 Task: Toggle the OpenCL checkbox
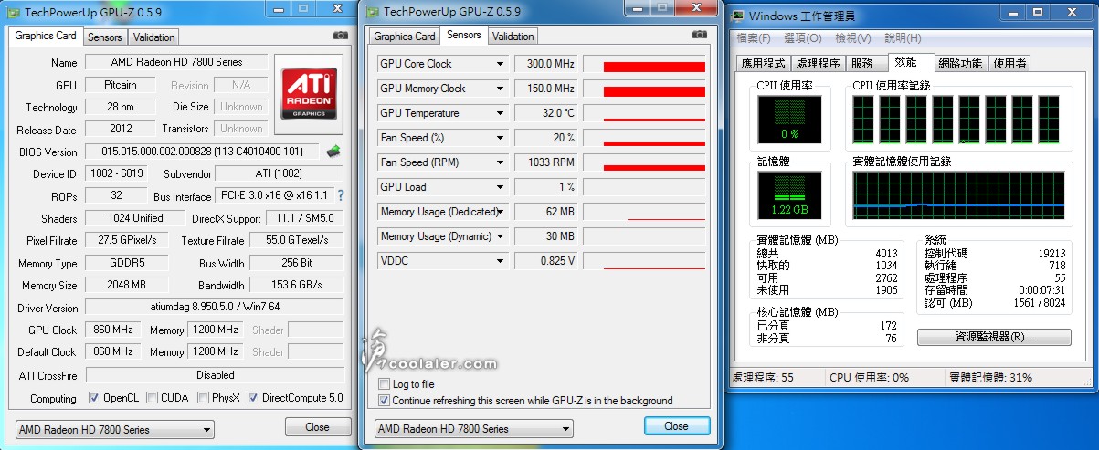click(95, 398)
